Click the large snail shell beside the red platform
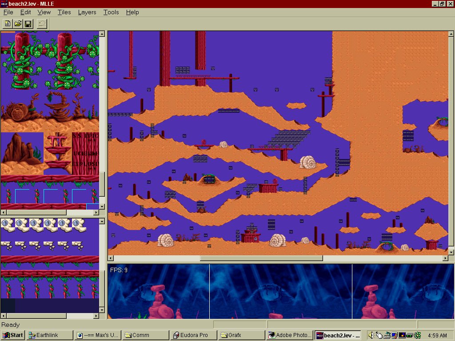 click(307, 163)
